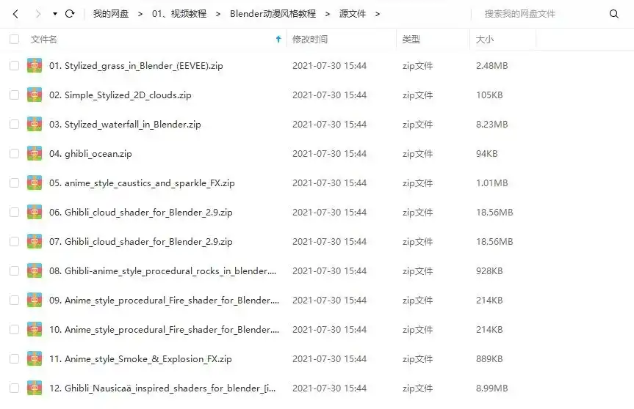This screenshot has width=634, height=409.
Task: Click the 8.99MB size value
Action: pyautogui.click(x=491, y=388)
